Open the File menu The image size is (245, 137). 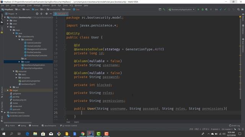pyautogui.click(x=2, y=5)
